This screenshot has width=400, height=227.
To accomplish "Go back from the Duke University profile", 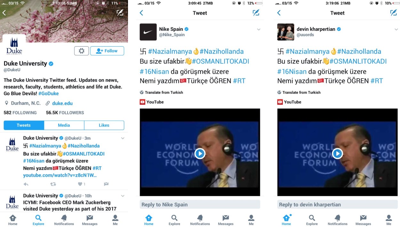I will [4, 13].
